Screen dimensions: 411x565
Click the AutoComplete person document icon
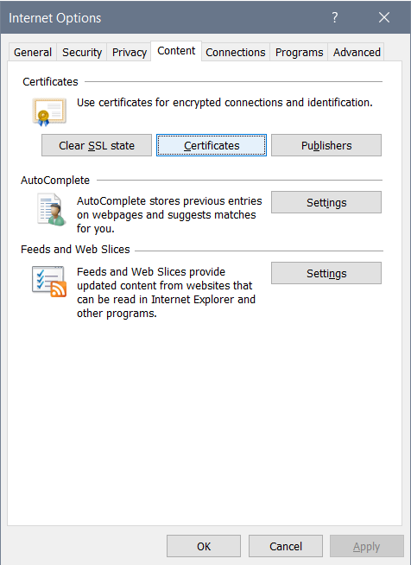[52, 209]
